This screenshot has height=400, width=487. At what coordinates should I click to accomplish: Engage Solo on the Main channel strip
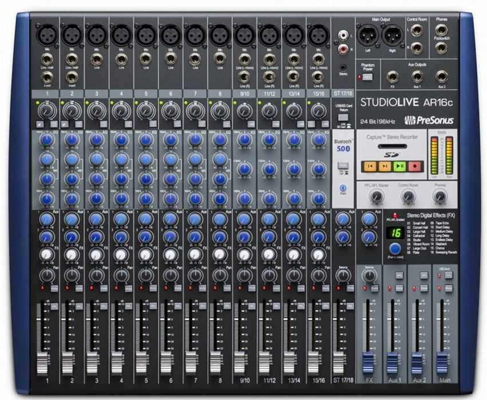[x=449, y=275]
